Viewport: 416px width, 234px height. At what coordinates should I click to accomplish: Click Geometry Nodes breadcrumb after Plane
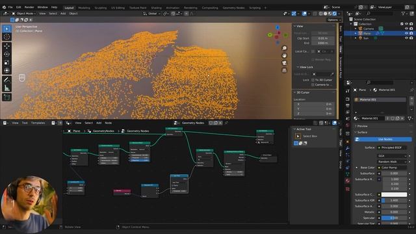coord(103,131)
